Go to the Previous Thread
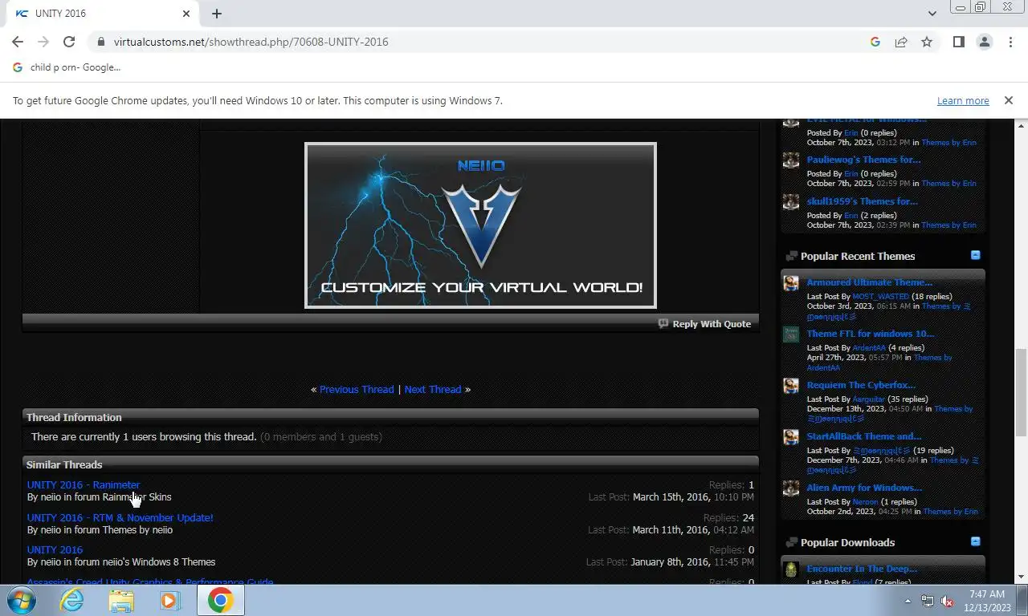Viewport: 1028px width, 616px height. coord(357,389)
